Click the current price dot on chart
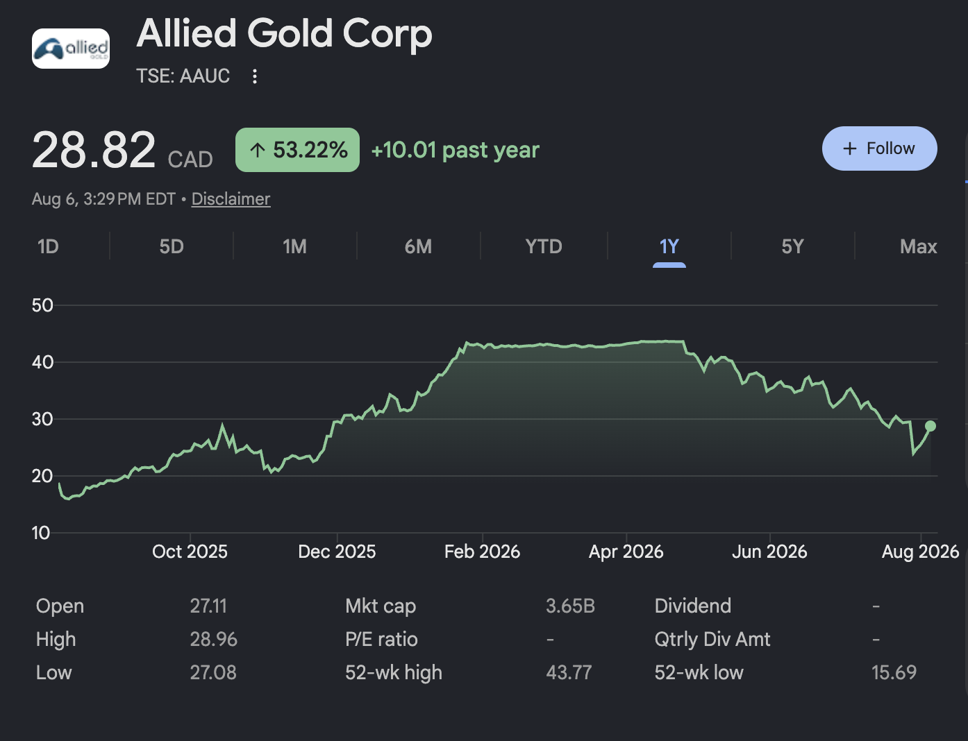The height and width of the screenshot is (741, 968). point(931,426)
